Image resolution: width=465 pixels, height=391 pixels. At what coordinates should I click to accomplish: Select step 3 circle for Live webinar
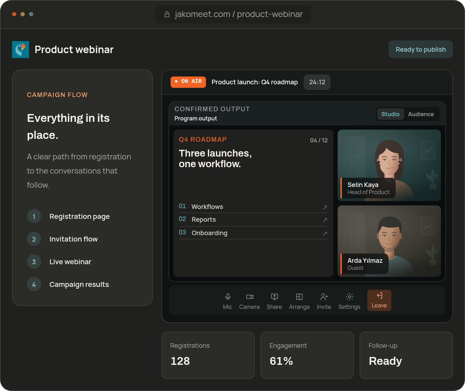(x=34, y=262)
